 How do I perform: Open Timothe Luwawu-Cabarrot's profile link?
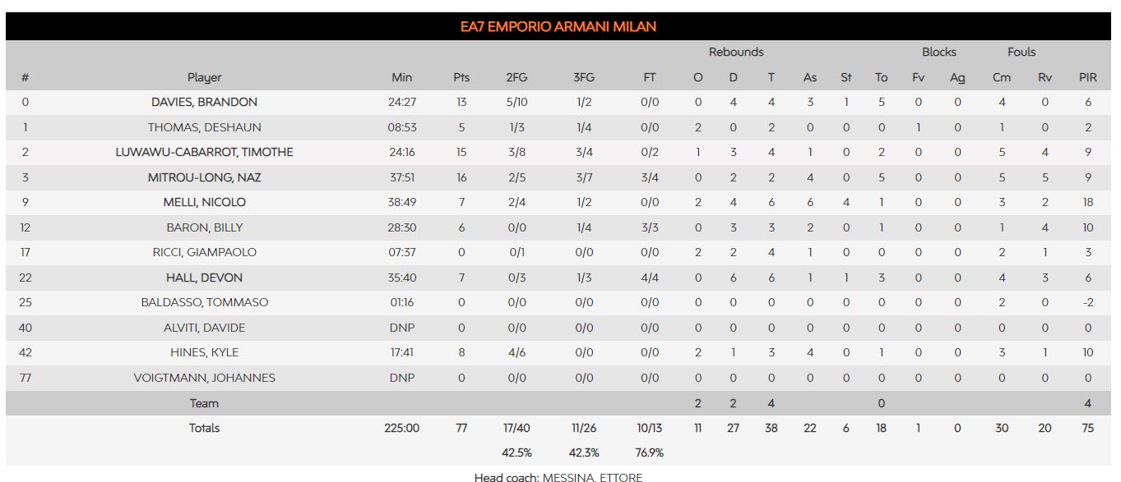[x=204, y=153]
